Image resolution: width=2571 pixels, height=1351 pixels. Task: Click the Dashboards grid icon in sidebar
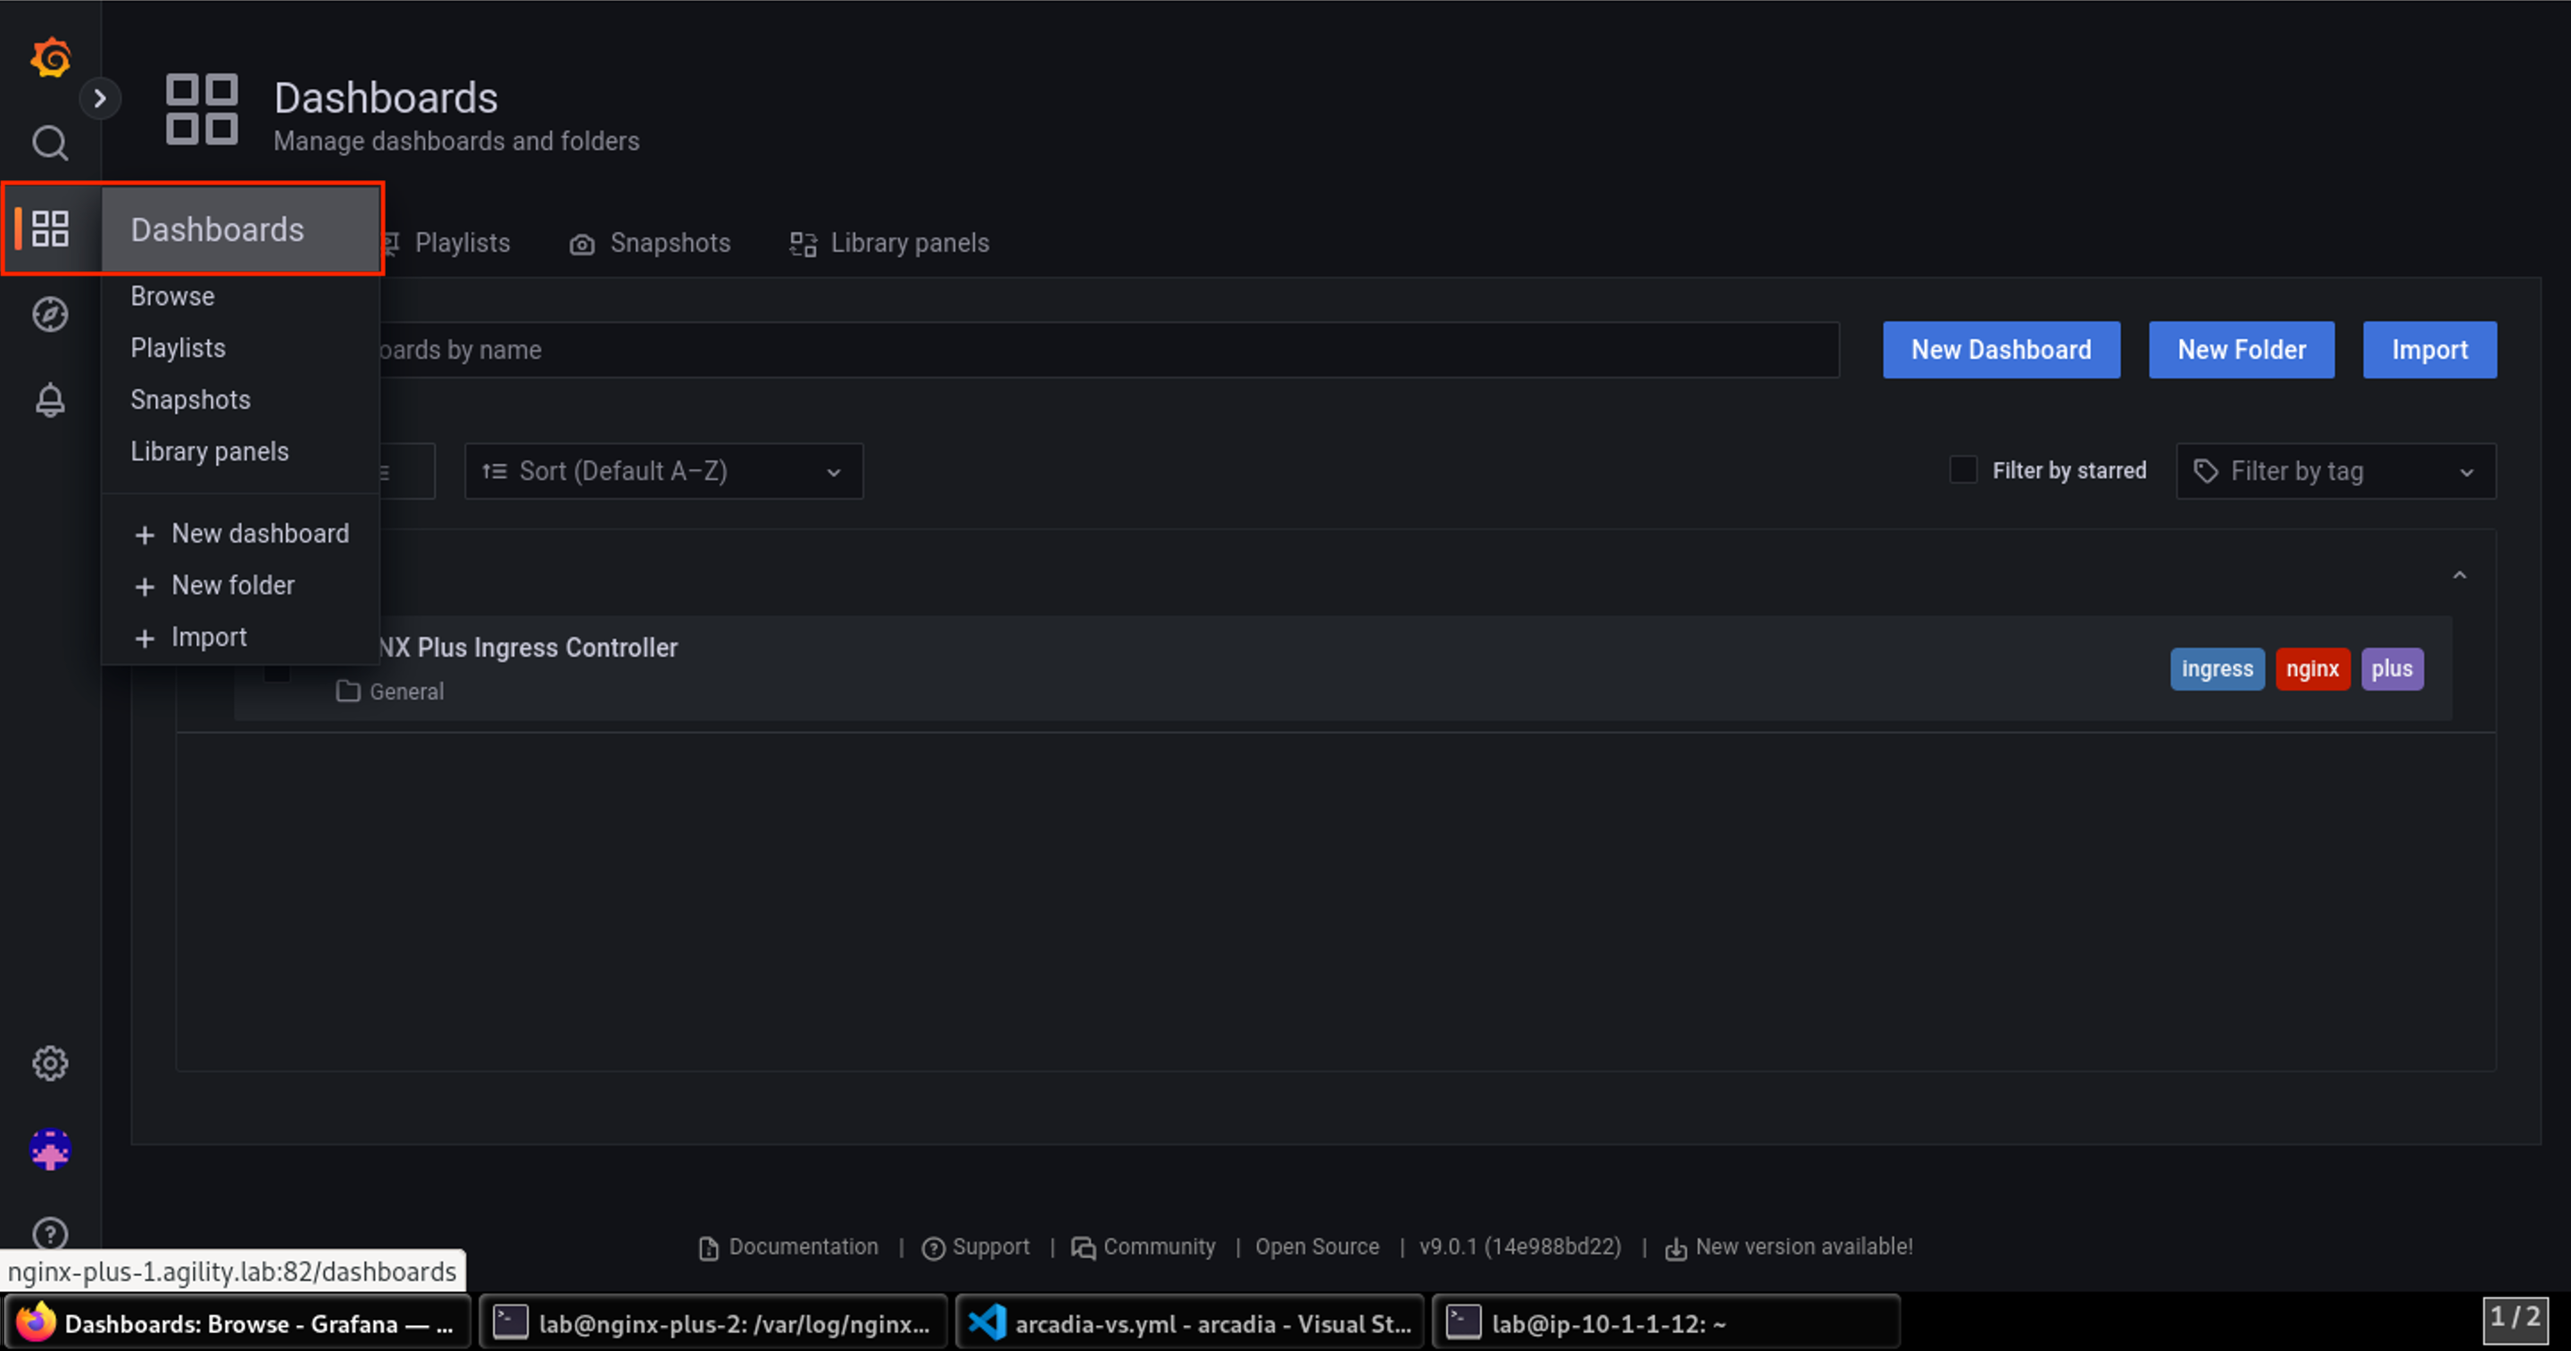50,228
